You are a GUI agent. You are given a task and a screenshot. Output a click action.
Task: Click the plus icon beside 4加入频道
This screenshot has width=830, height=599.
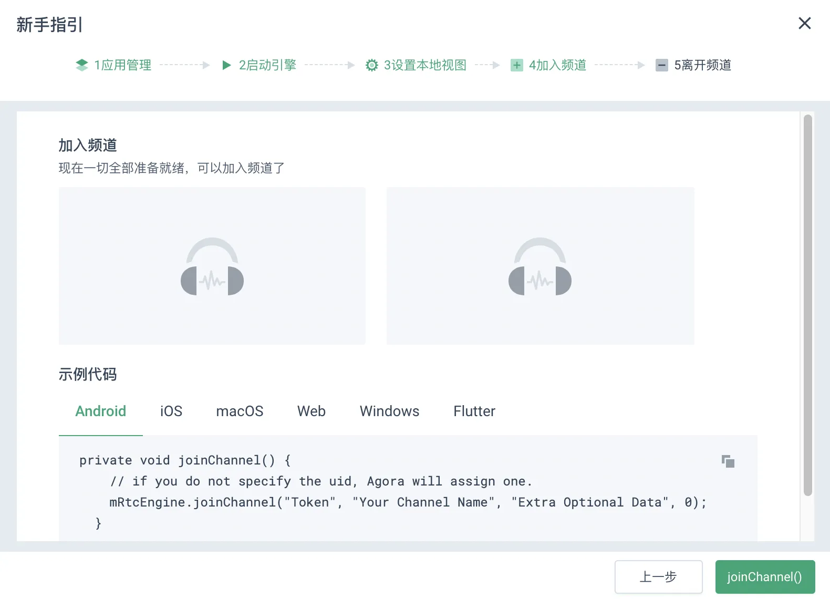coord(517,65)
